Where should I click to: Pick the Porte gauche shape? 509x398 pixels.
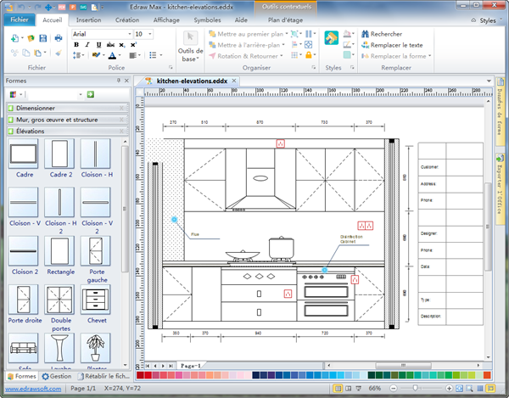[x=95, y=252]
